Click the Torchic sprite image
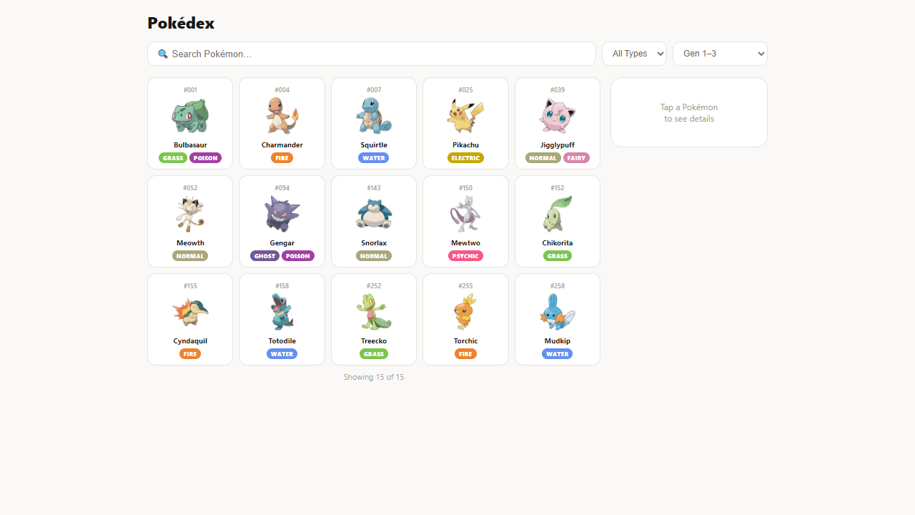915x515 pixels. (465, 312)
